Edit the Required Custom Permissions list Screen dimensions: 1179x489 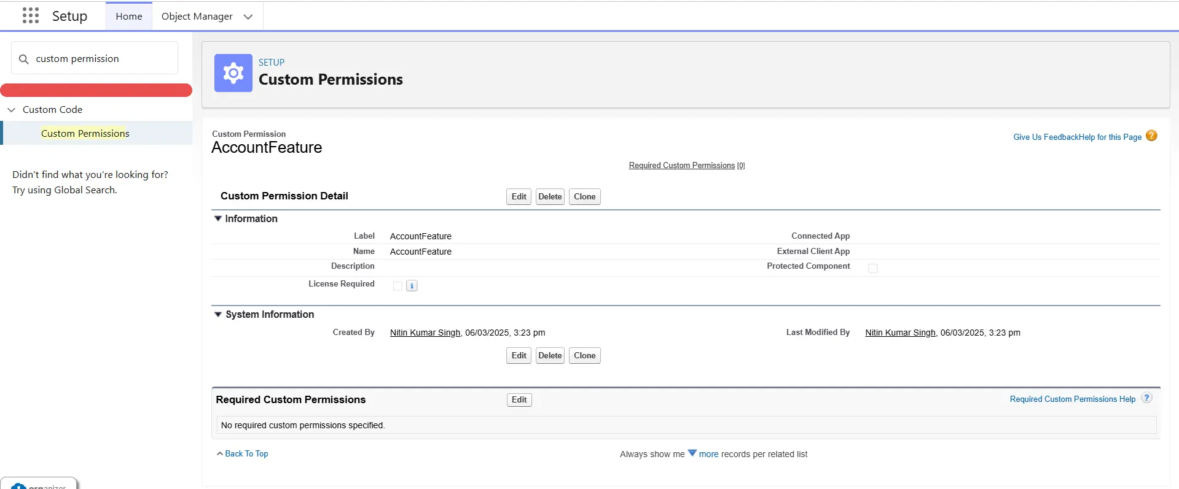click(x=519, y=399)
